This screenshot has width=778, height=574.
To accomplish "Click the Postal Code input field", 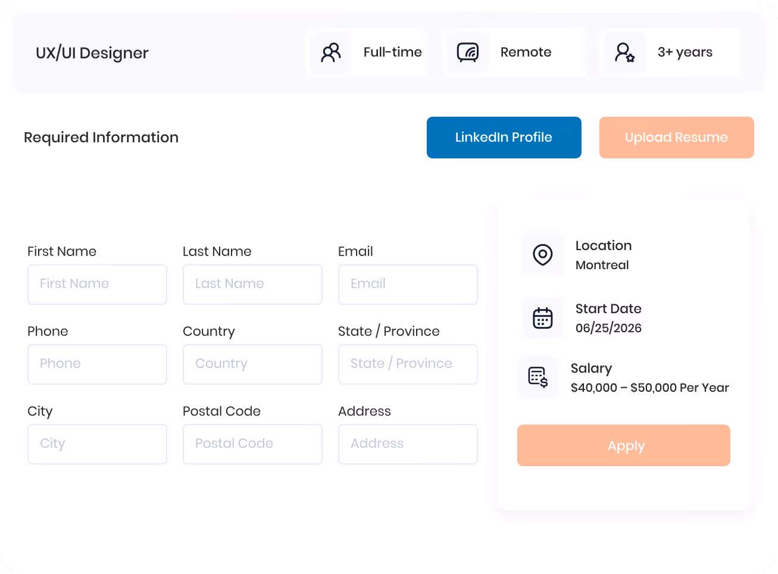I will click(x=253, y=444).
